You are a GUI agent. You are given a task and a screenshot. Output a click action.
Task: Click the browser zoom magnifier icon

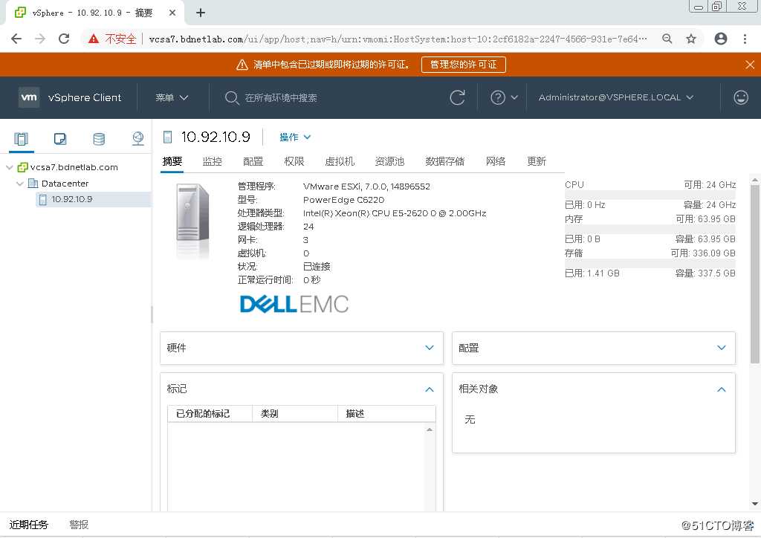[x=667, y=39]
